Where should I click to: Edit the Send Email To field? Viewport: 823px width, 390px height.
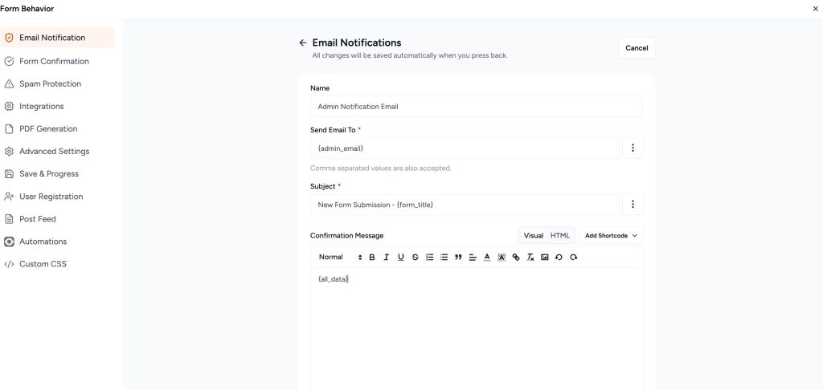click(x=465, y=148)
